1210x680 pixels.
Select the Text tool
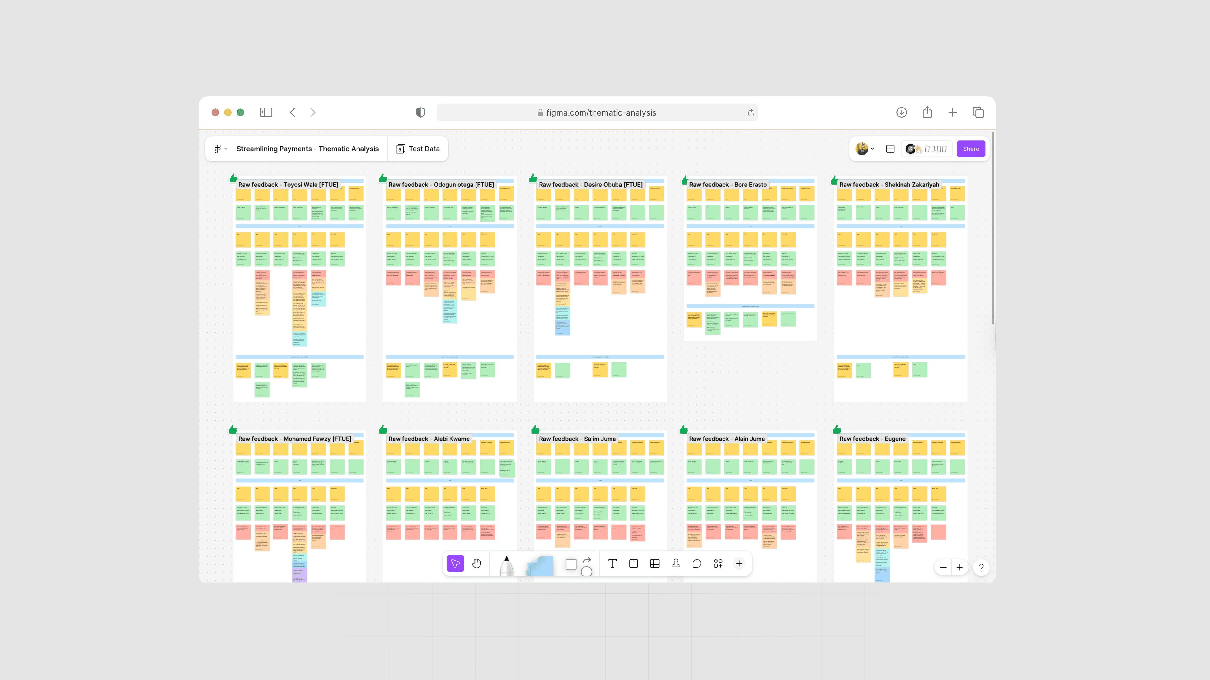(x=612, y=563)
